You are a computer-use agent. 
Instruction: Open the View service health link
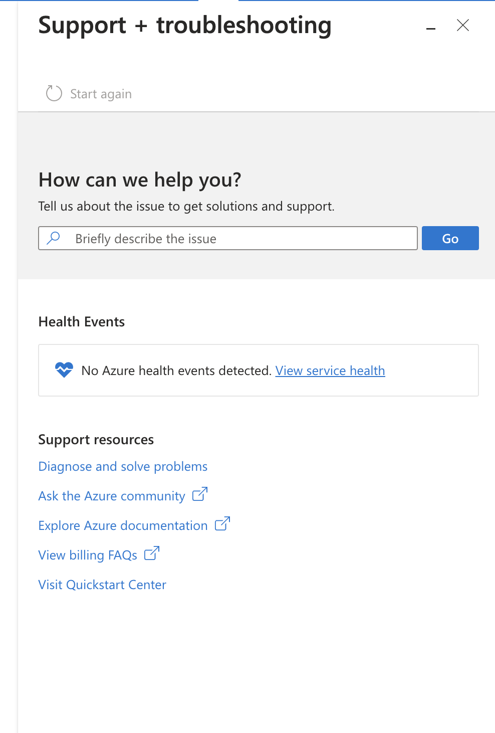coord(330,371)
